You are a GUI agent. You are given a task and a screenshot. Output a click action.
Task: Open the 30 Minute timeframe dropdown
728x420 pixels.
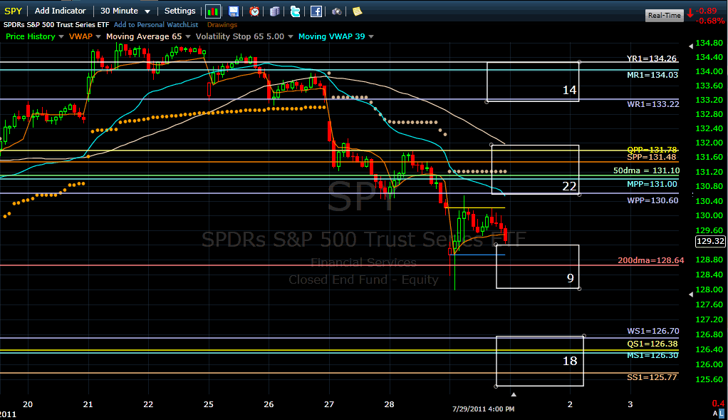tap(125, 11)
